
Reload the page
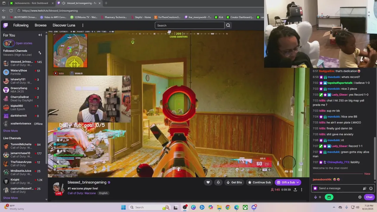click(x=11, y=11)
